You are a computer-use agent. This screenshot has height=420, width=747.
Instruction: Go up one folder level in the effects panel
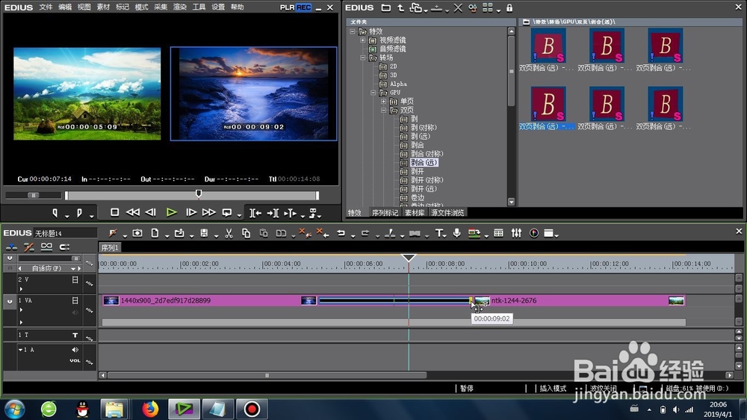coord(400,8)
